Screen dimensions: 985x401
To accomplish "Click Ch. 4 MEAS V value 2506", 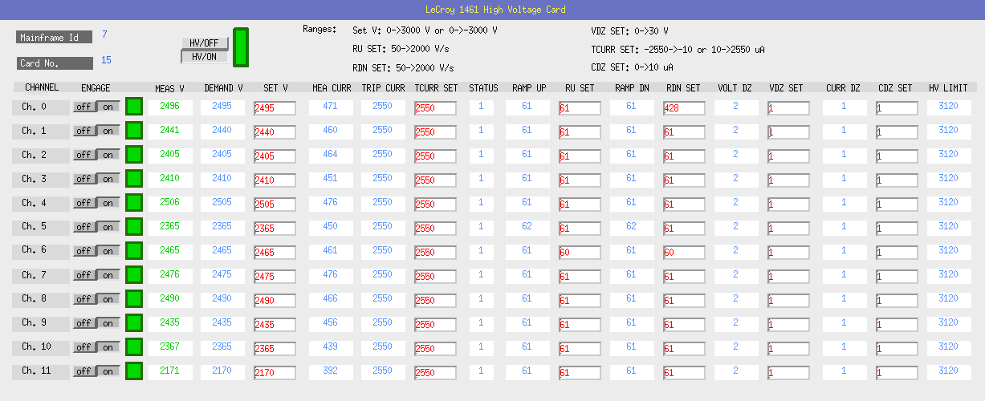I will click(170, 202).
